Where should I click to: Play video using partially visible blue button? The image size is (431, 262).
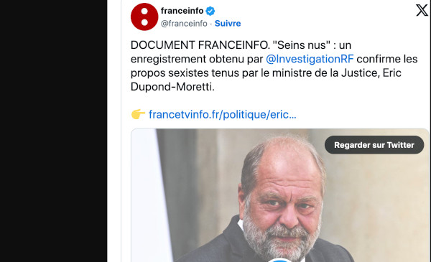coord(279,260)
